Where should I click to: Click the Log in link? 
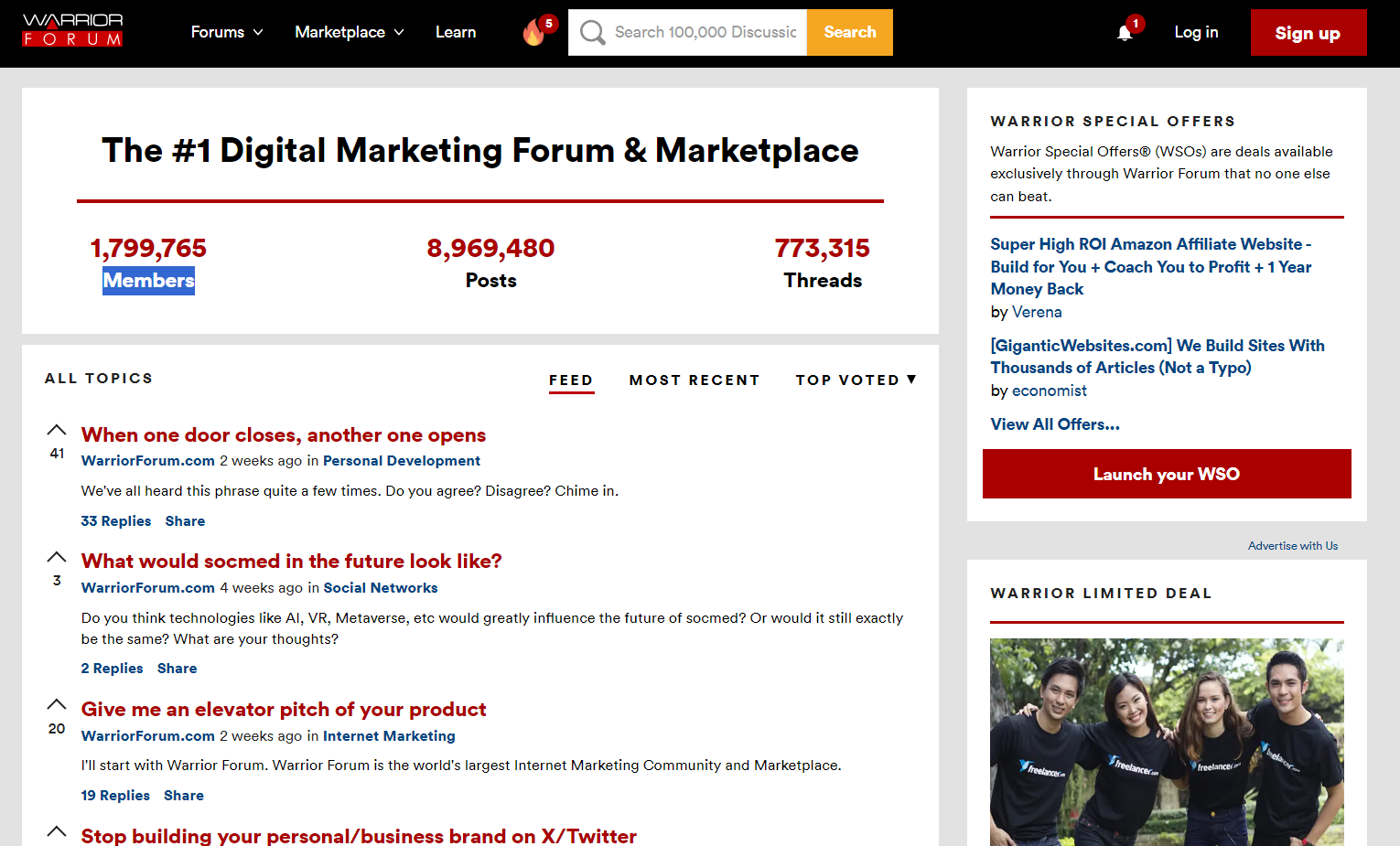point(1196,32)
